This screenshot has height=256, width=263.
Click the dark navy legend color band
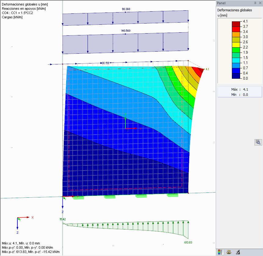coord(236,76)
